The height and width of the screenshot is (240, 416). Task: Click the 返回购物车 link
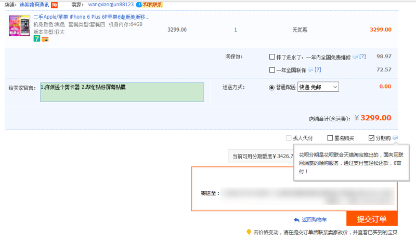[314, 220]
